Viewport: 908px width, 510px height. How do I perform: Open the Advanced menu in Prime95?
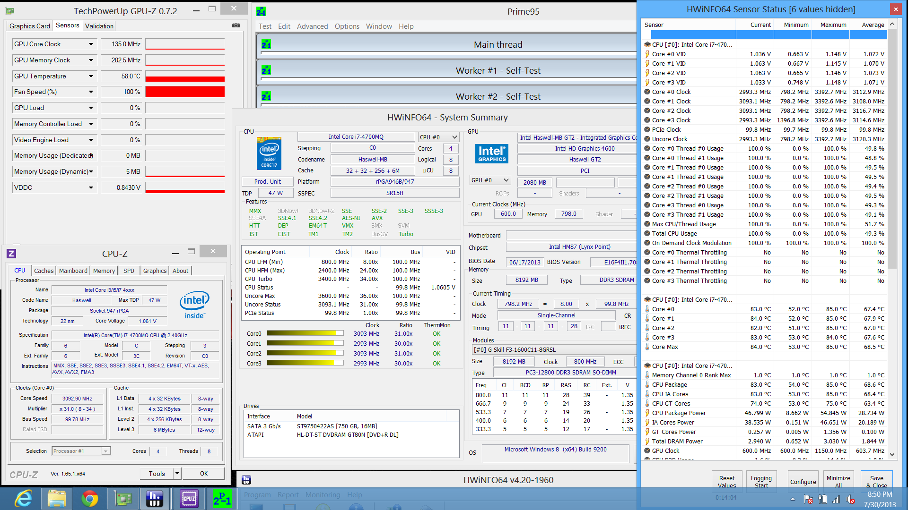(312, 26)
